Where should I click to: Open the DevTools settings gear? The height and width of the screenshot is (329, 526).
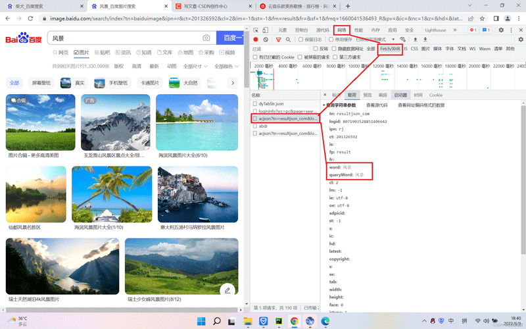(501, 30)
